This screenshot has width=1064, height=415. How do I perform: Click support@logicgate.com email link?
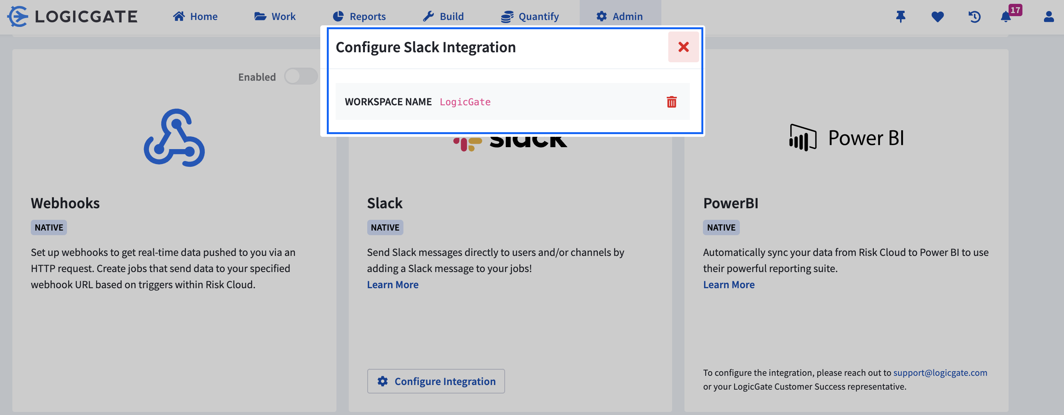pyautogui.click(x=940, y=373)
